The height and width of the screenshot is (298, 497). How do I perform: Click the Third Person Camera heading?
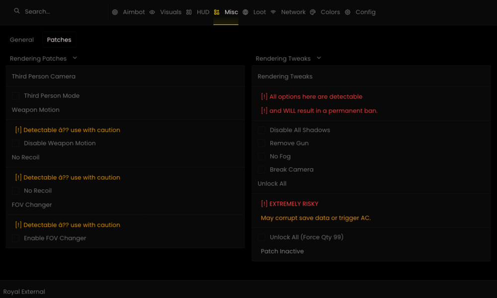[x=44, y=76]
